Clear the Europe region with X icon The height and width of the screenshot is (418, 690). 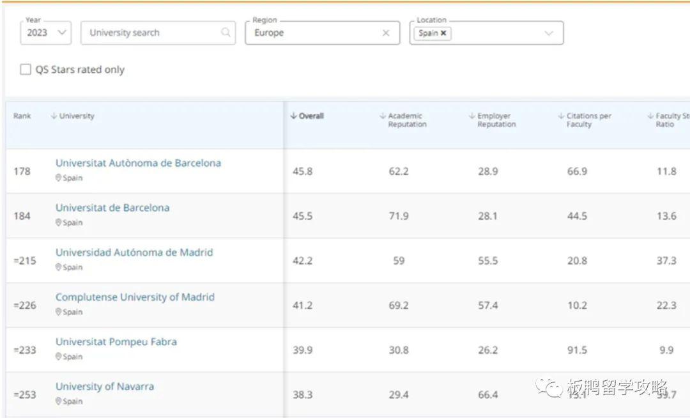(386, 33)
